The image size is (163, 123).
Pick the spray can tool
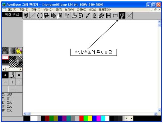tap(67, 15)
